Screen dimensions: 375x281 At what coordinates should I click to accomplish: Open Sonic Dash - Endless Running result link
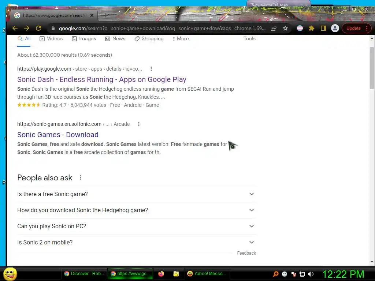pyautogui.click(x=102, y=79)
